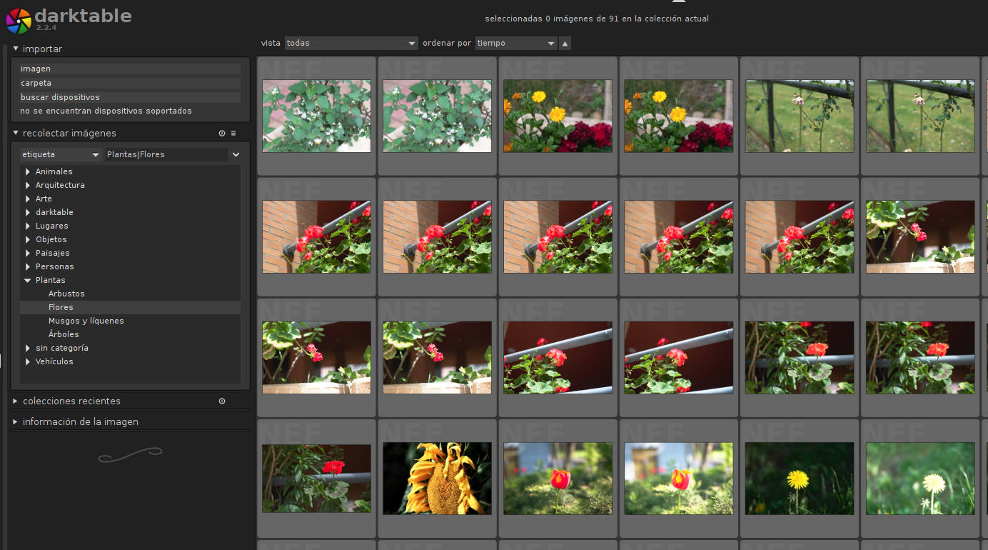Click 'no se encuentran dispositivos soportados' text

[x=106, y=111]
